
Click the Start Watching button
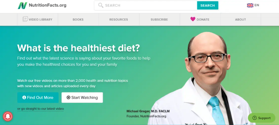pos(82,98)
